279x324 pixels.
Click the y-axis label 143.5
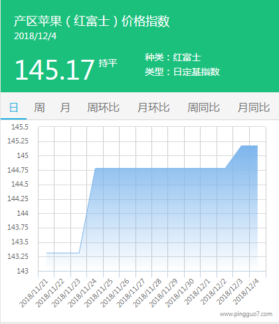[20, 242]
